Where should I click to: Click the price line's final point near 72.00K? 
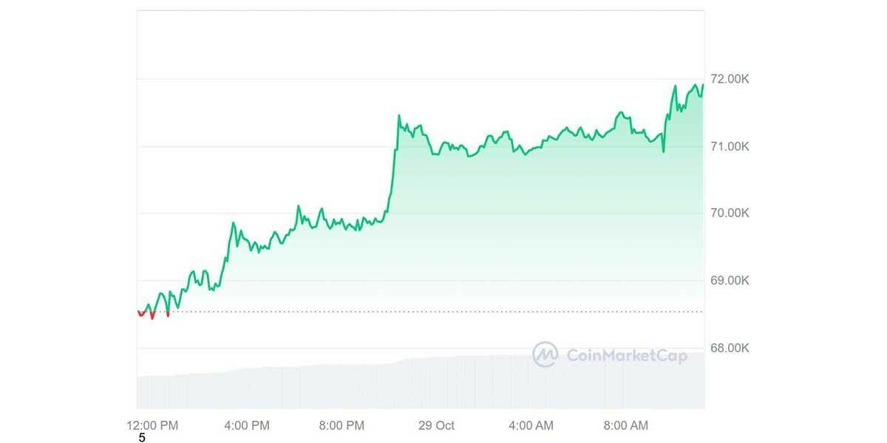(703, 85)
